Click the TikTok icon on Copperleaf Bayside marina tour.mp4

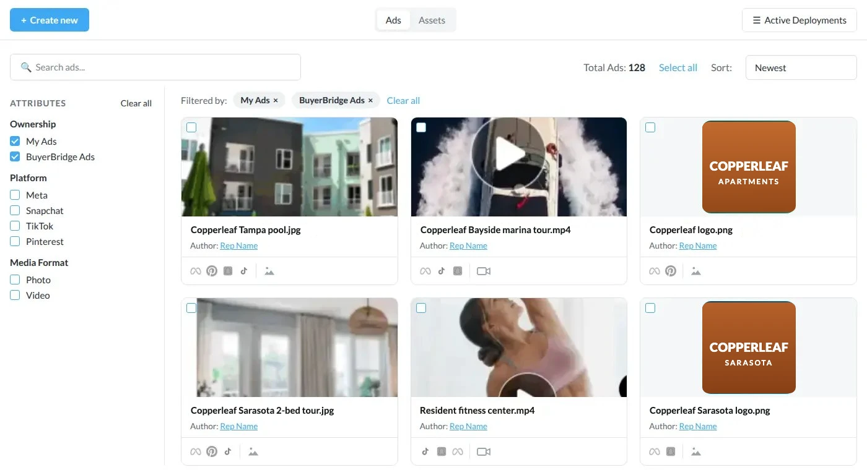pyautogui.click(x=442, y=271)
